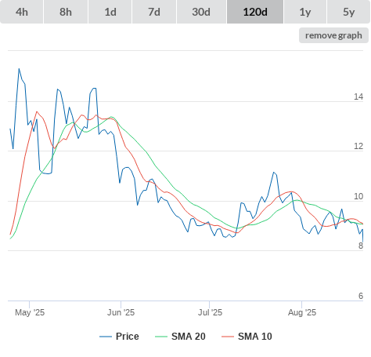Image resolution: width=371 pixels, height=357 pixels.
Task: Hide the SMA 20 line via legend
Action: (189, 337)
